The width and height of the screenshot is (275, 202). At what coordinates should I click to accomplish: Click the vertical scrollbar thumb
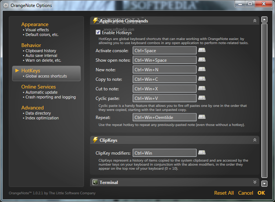click(x=264, y=101)
